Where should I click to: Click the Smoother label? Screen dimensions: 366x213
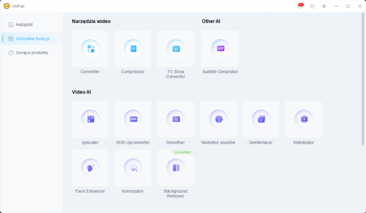[x=176, y=143]
